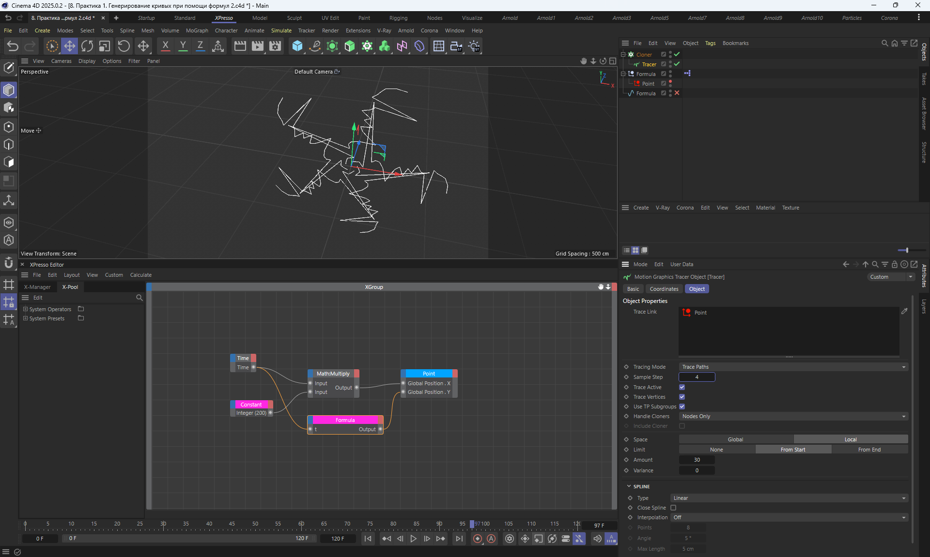930x557 pixels.
Task: Switch to the Coordinates tab
Action: pos(664,289)
